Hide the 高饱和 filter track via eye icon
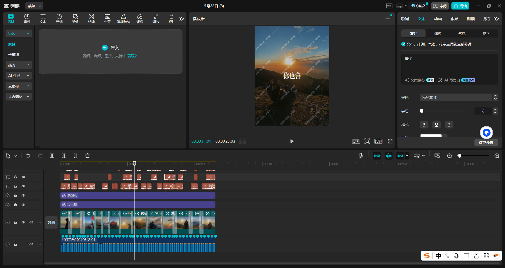505x268 pixels. click(x=23, y=195)
